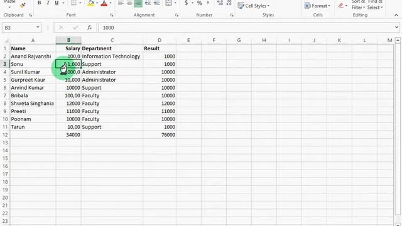Click Clear eraser icon

point(340,6)
